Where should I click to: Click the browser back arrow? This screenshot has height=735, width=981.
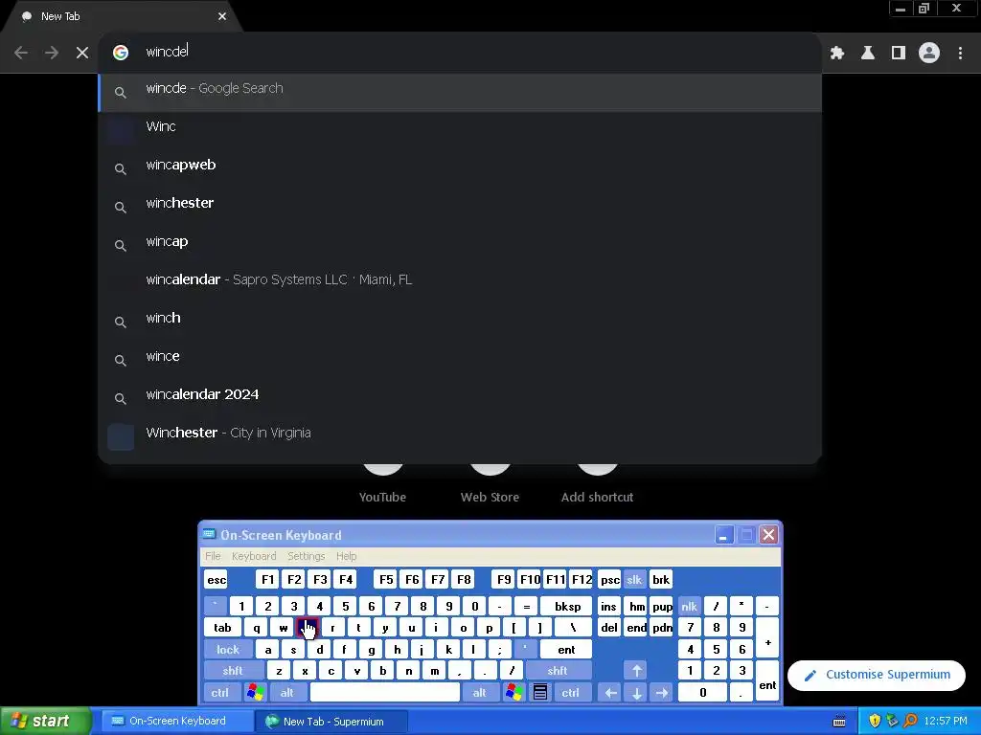click(x=21, y=53)
